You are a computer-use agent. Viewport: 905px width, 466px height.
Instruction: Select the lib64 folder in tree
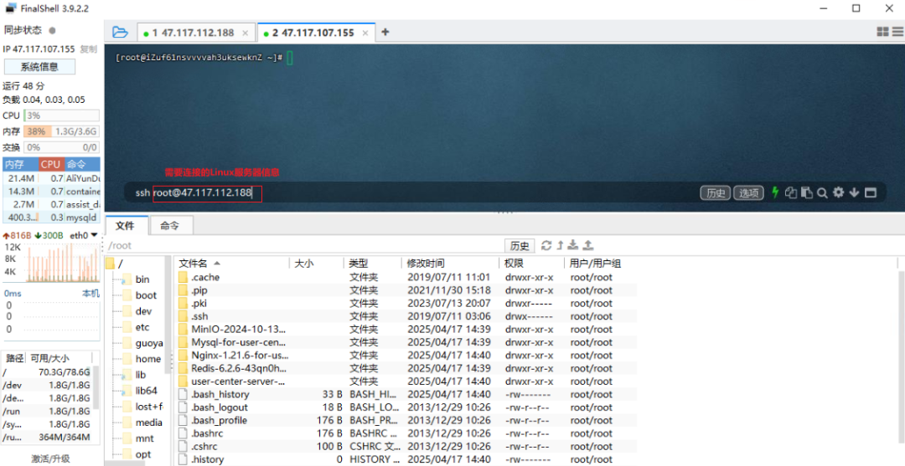click(146, 391)
